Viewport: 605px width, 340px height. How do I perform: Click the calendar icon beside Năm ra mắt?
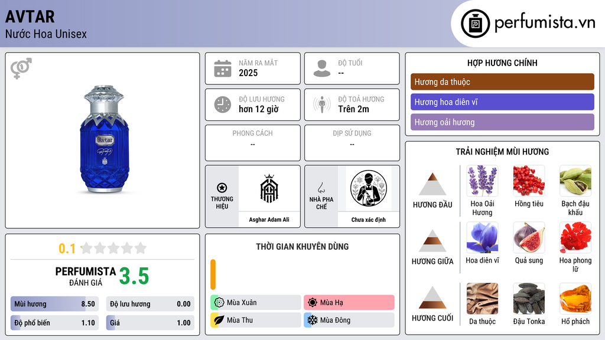(223, 68)
